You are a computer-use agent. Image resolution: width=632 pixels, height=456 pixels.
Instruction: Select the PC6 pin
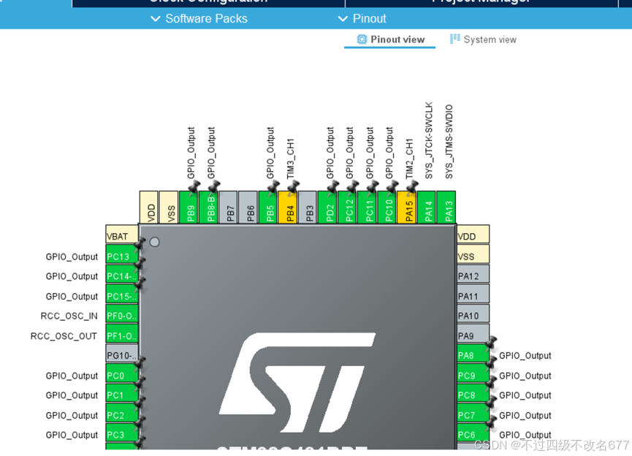click(x=473, y=433)
